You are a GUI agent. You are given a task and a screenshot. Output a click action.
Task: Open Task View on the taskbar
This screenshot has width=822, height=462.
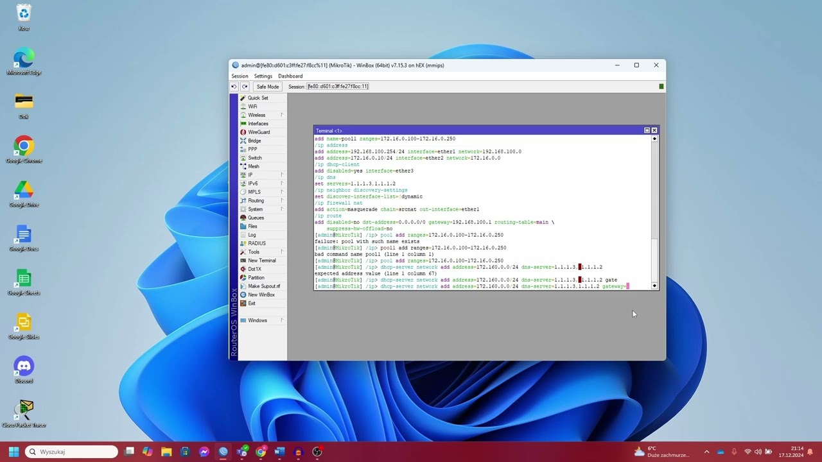click(x=129, y=452)
